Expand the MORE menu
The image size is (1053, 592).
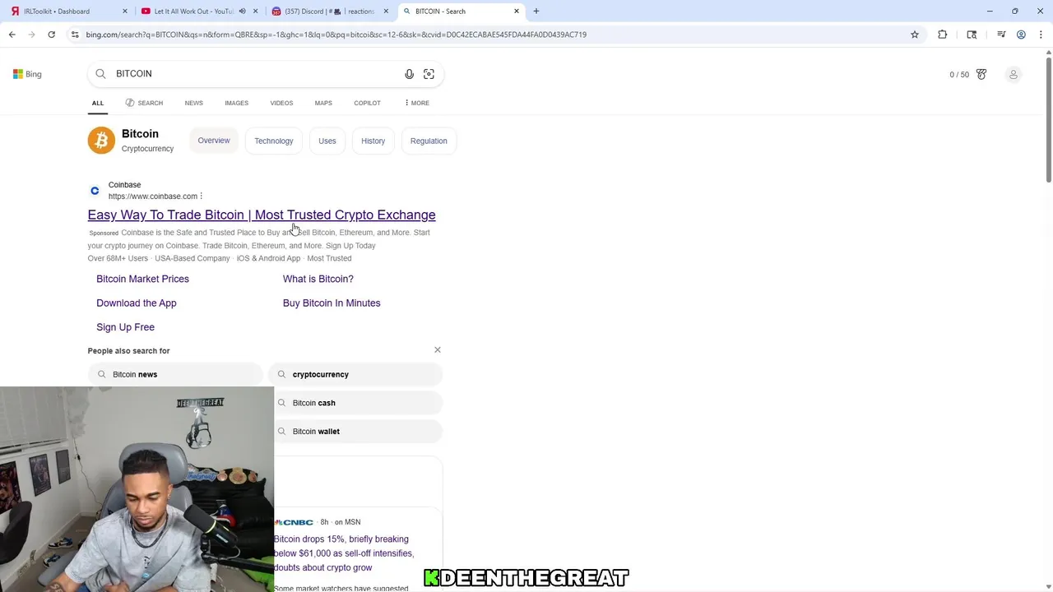[416, 103]
